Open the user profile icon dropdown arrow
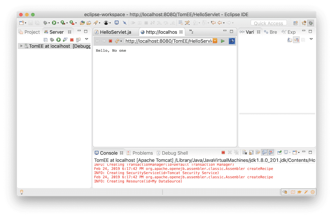The width and height of the screenshot is (333, 218). [110, 23]
